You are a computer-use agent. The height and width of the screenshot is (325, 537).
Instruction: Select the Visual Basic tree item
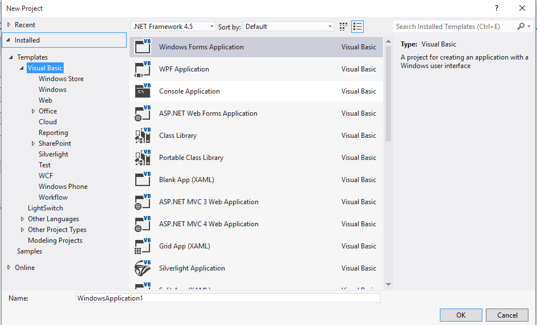(45, 68)
